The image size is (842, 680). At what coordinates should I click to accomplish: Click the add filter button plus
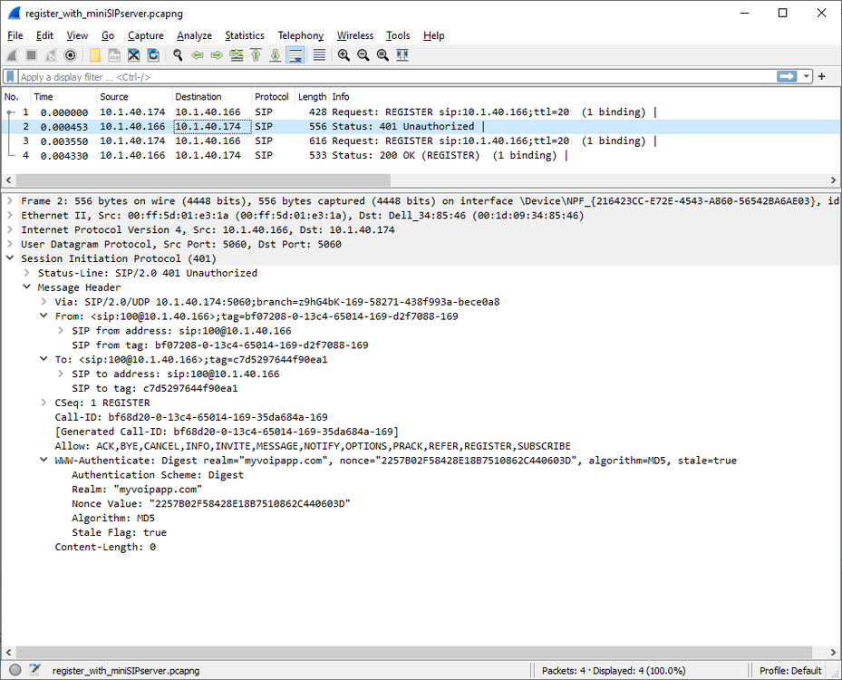(822, 77)
